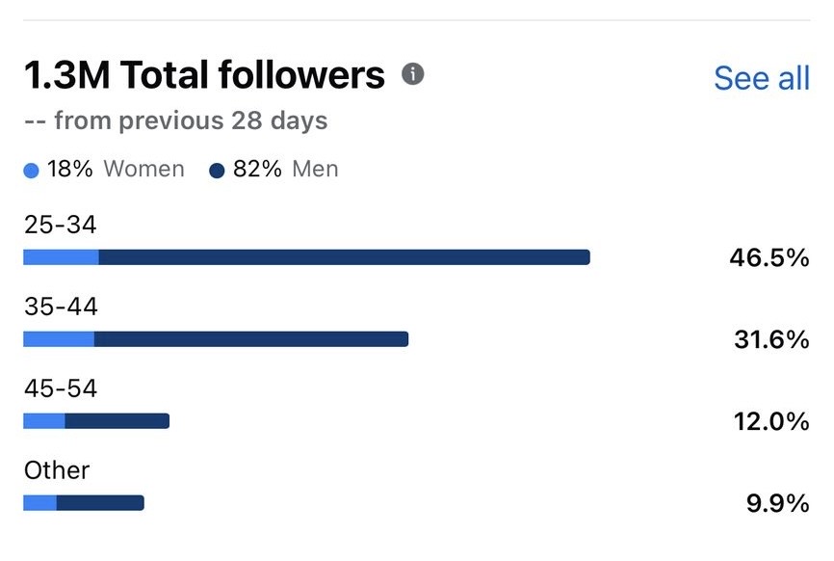Click the 9.9% percentage value
The height and width of the screenshot is (561, 834).
[775, 503]
